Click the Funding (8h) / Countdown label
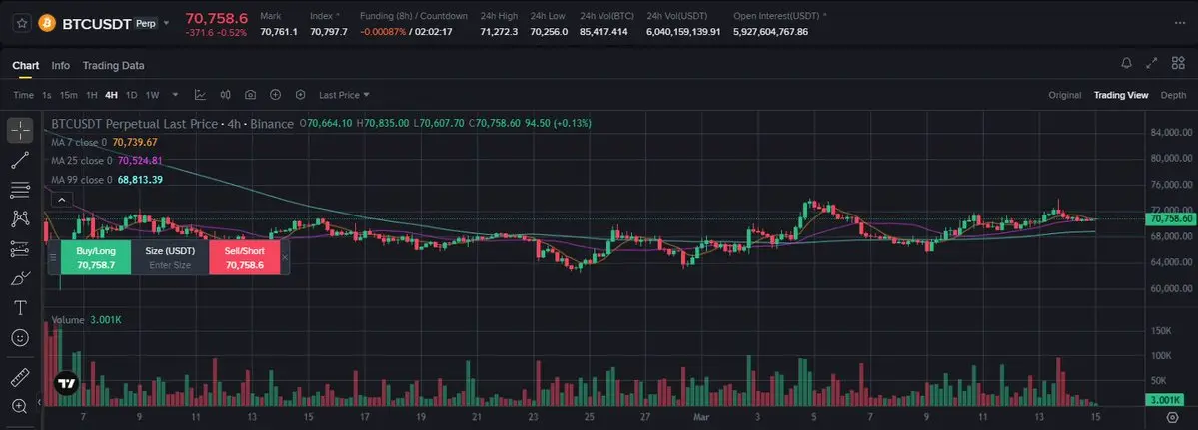The image size is (1198, 430). [414, 16]
